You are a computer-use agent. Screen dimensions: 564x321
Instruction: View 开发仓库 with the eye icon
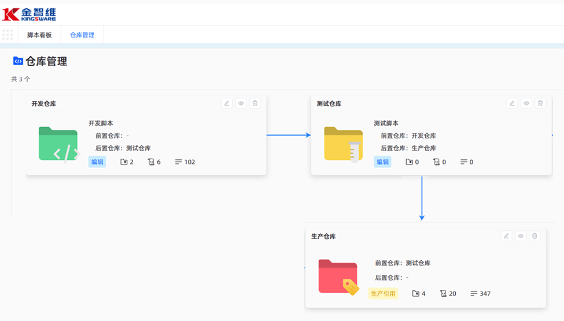point(241,103)
